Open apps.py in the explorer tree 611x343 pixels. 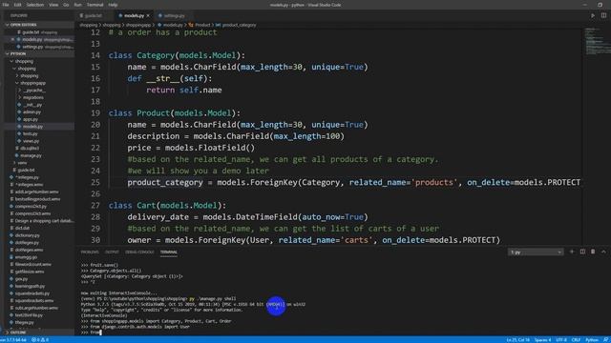[31, 119]
